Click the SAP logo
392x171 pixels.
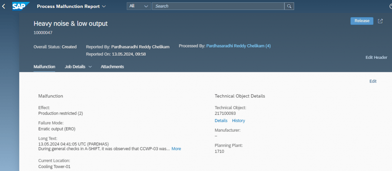21,6
